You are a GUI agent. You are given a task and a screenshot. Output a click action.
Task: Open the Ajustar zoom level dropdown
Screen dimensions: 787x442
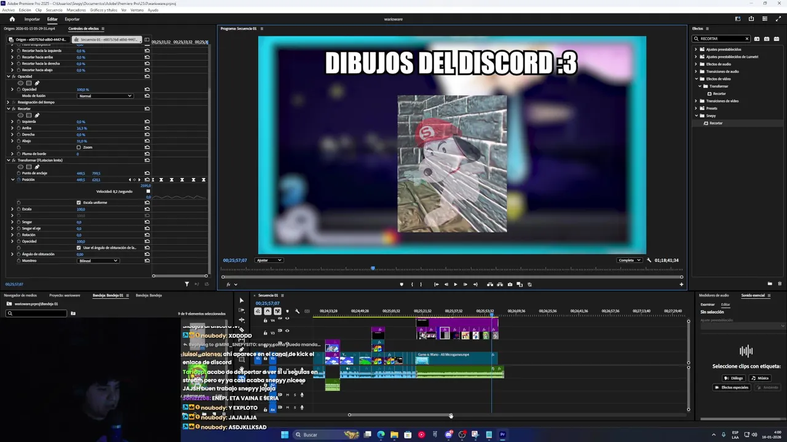(269, 260)
